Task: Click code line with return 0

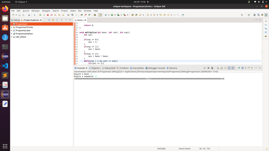Action: click(x=89, y=25)
